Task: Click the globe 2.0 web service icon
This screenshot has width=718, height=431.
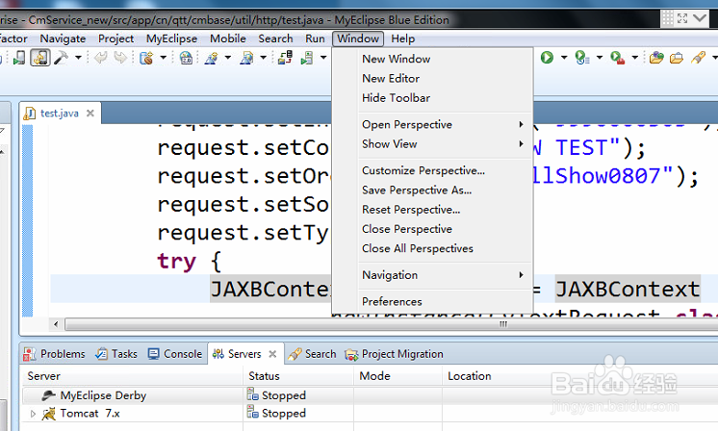Action: (186, 58)
